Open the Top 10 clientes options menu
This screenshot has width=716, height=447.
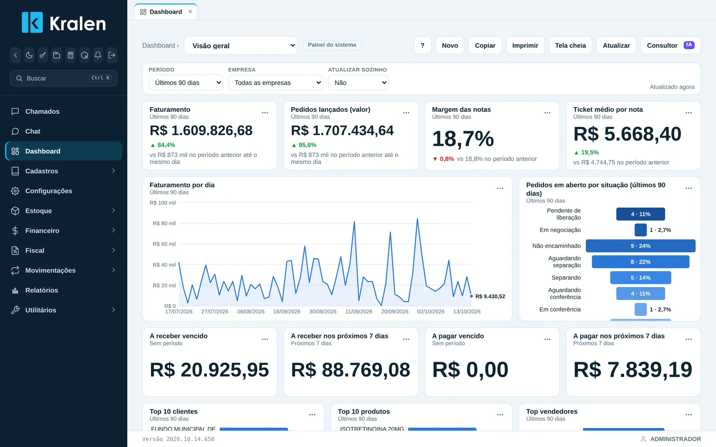point(312,415)
